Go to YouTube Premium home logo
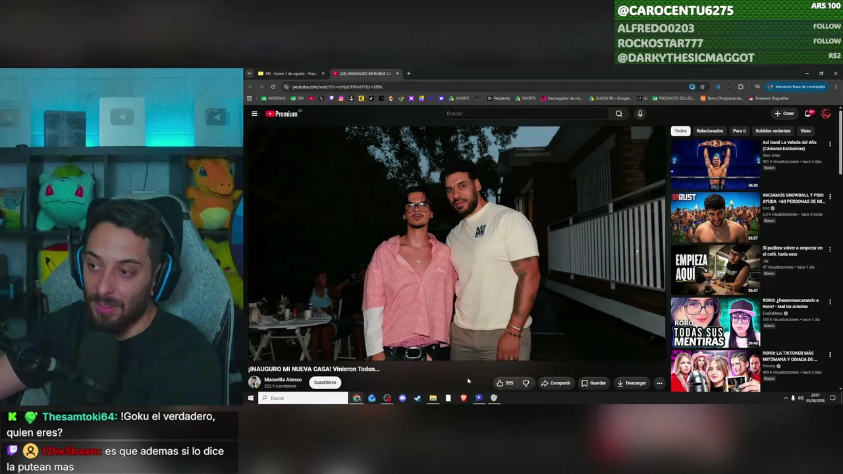This screenshot has height=474, width=843. tap(282, 114)
